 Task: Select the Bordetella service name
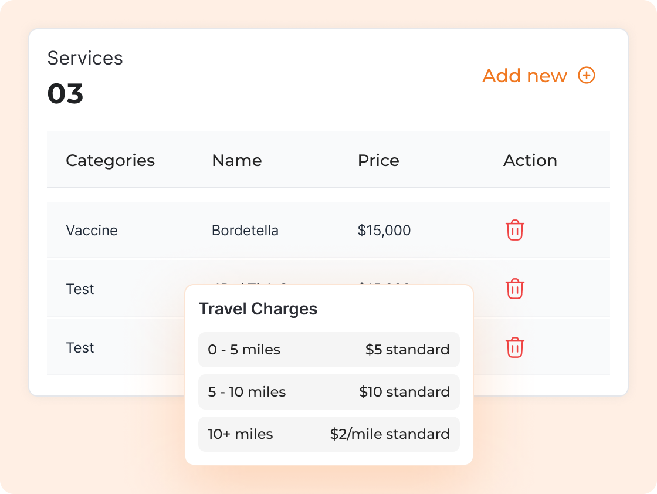pyautogui.click(x=245, y=231)
